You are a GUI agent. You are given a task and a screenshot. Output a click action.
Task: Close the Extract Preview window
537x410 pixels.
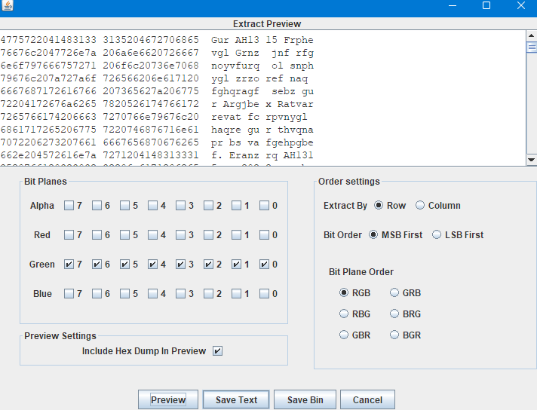(x=521, y=5)
